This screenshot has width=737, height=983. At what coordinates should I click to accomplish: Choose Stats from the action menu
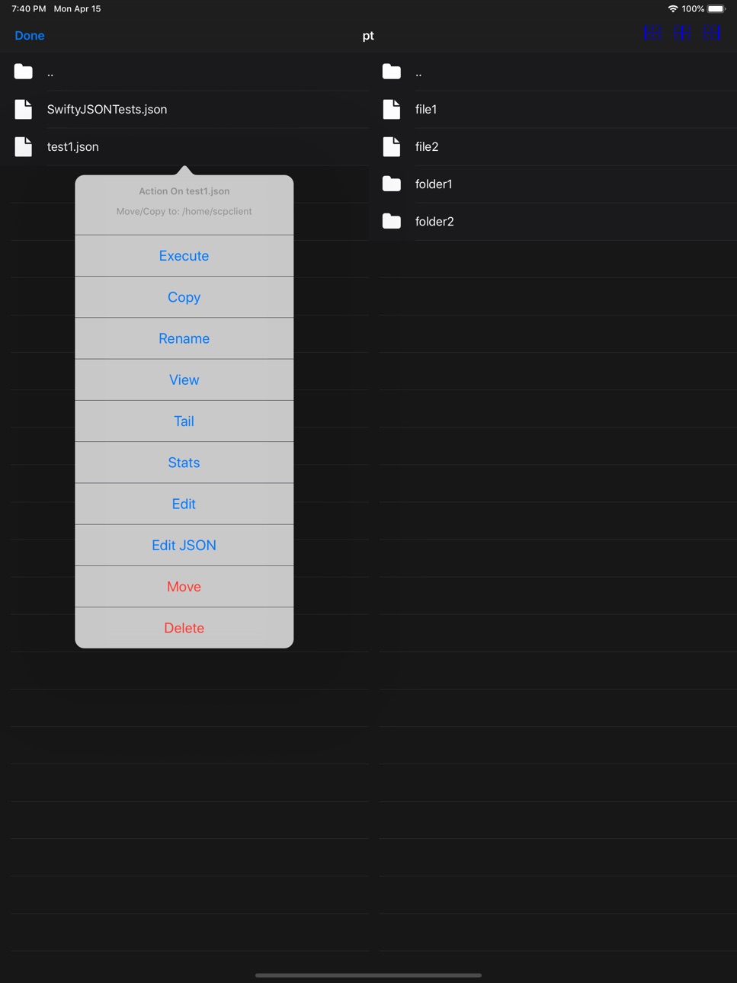pyautogui.click(x=184, y=463)
